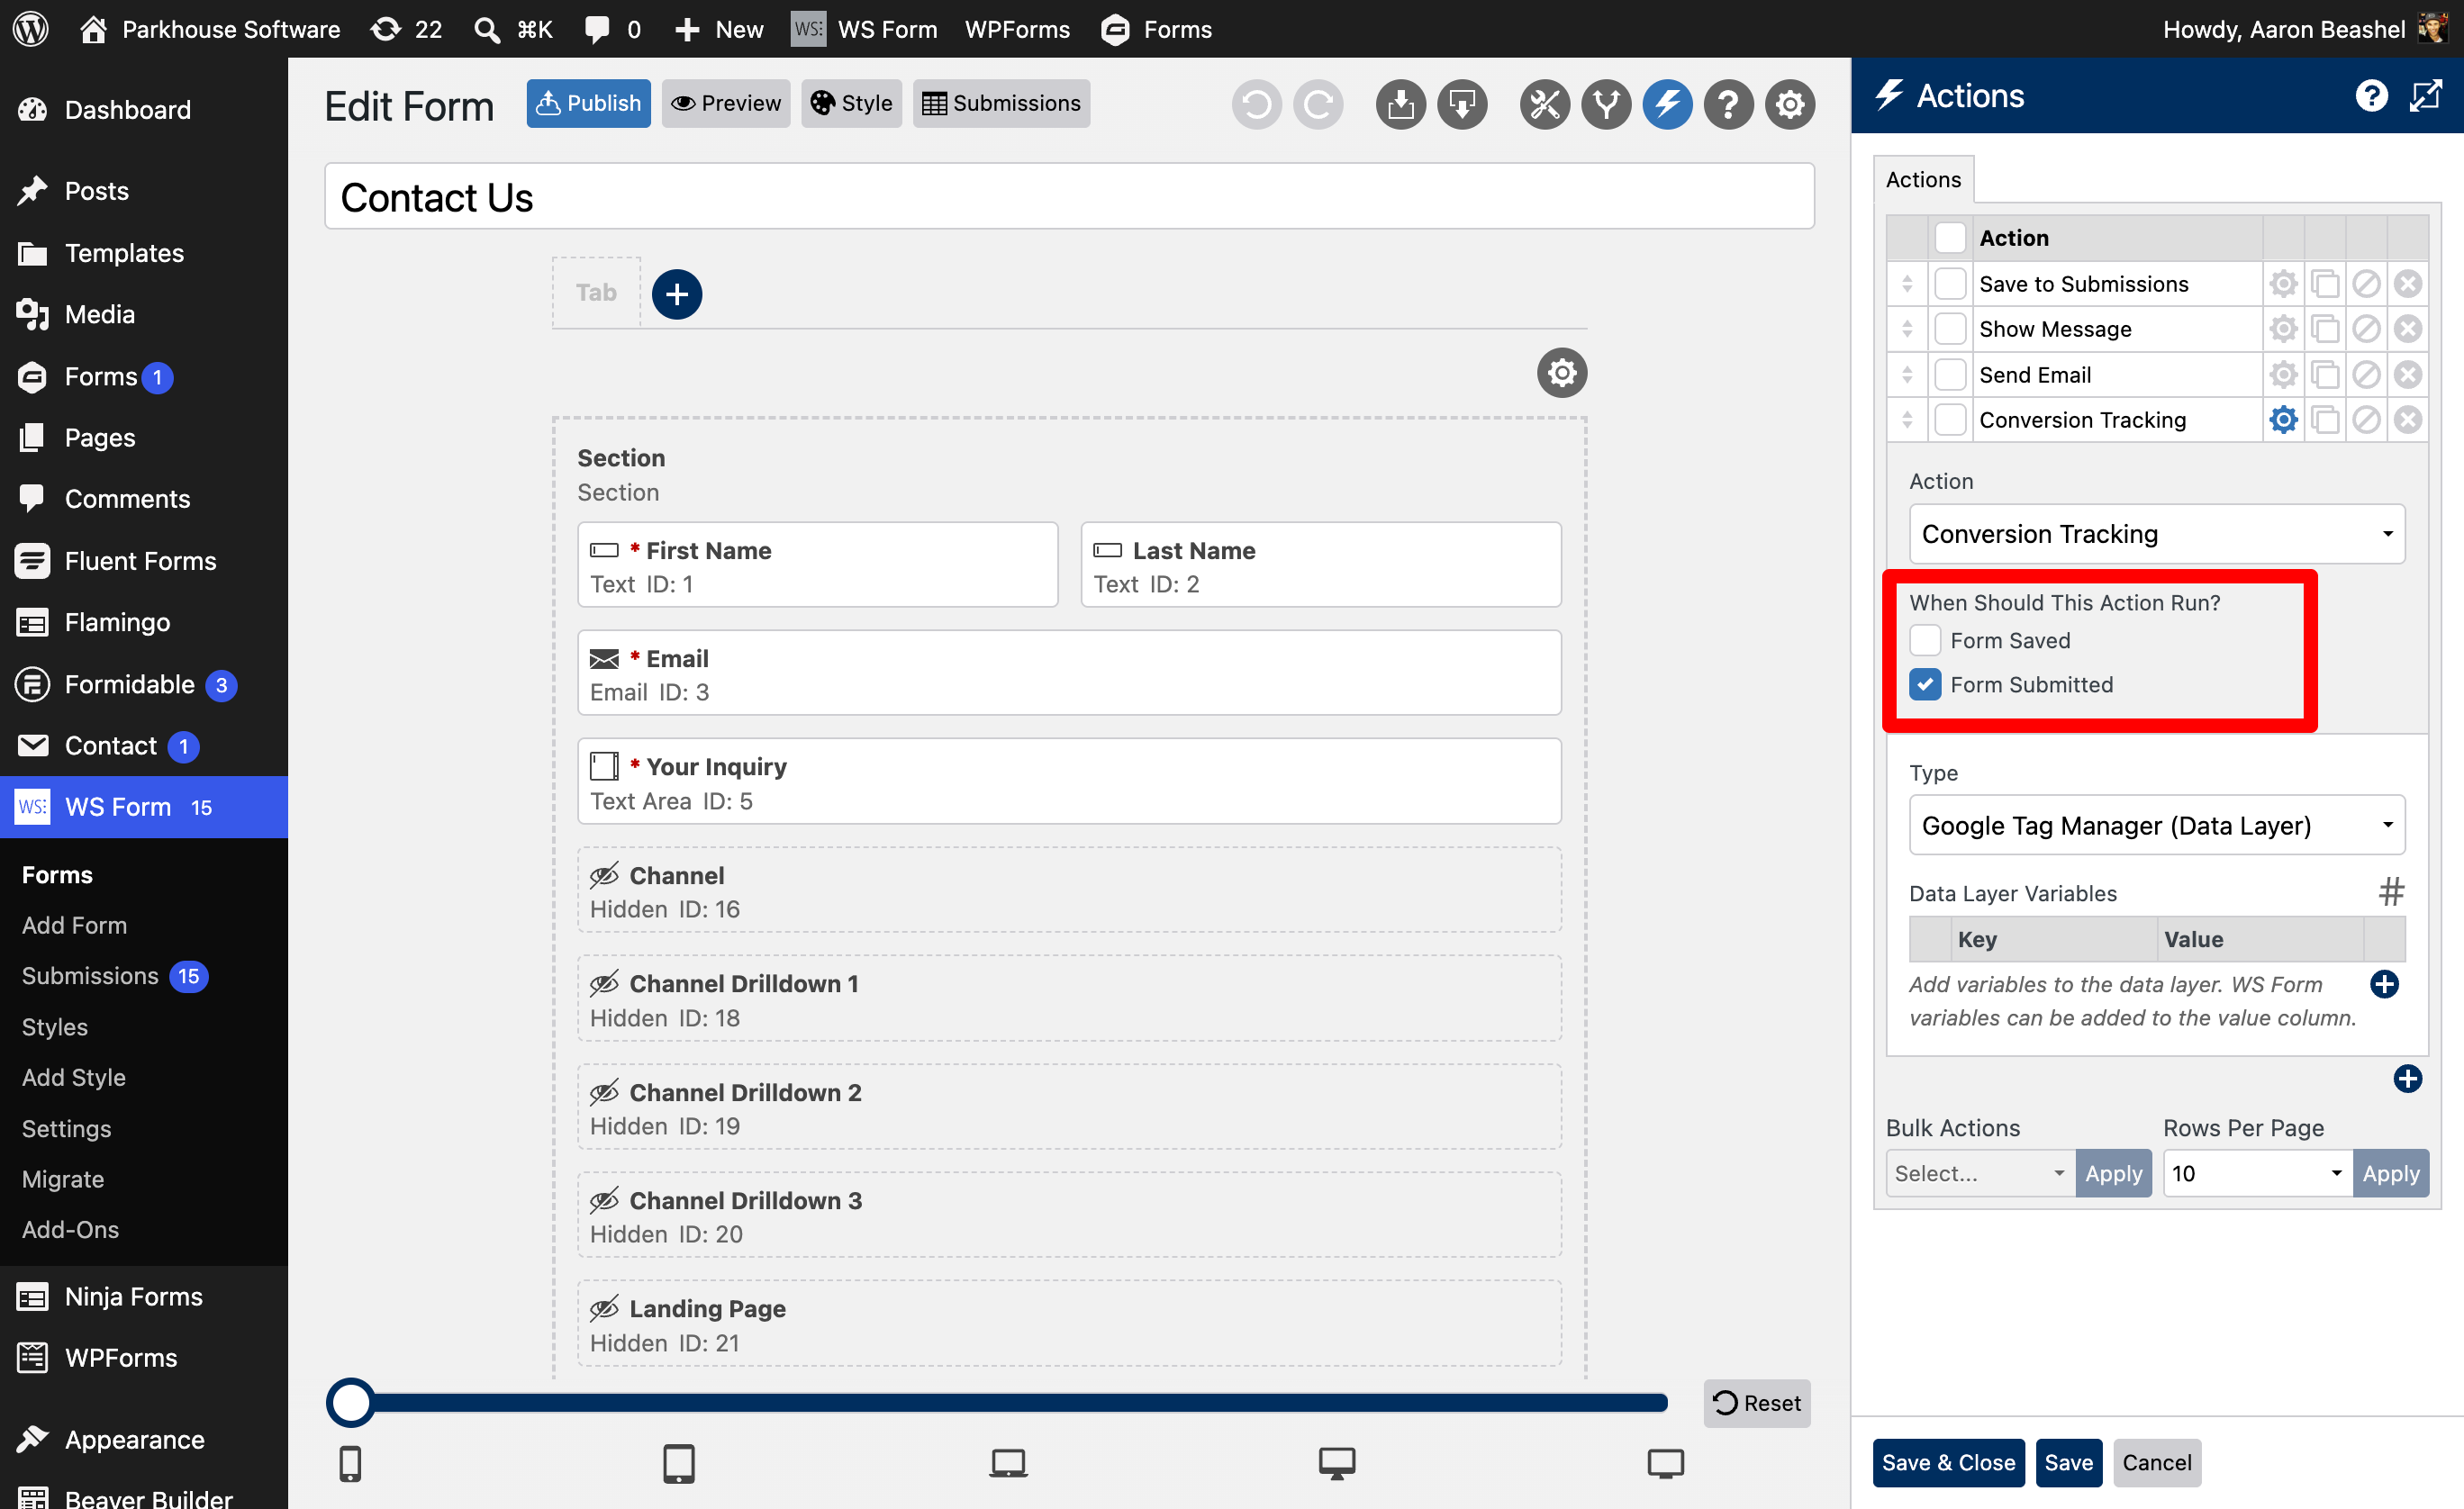Viewport: 2464px width, 1509px height.
Task: Add a new action with the plus icon below the list
Action: click(x=2408, y=1079)
